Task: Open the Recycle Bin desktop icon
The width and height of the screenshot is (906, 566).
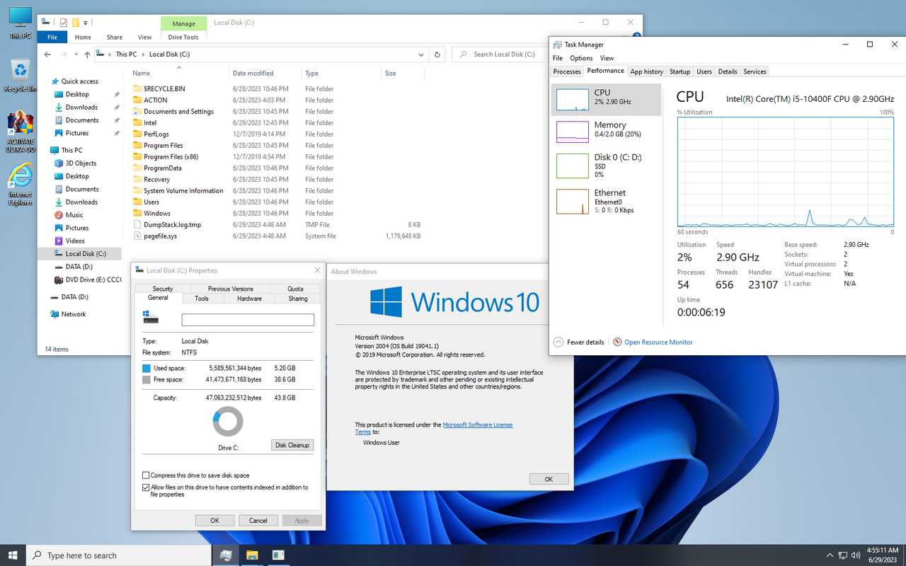Action: pos(21,75)
